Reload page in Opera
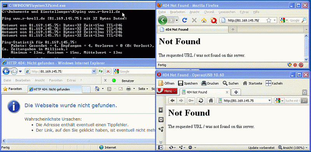 click(201, 101)
